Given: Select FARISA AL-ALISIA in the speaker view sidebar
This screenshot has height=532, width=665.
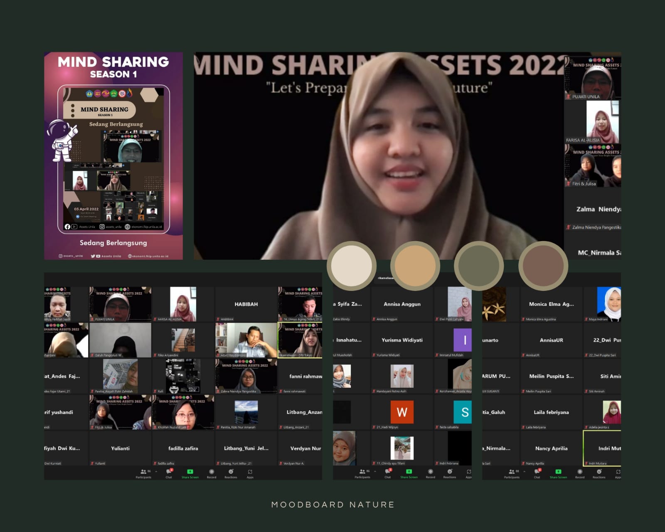Looking at the screenshot, I should [593, 122].
